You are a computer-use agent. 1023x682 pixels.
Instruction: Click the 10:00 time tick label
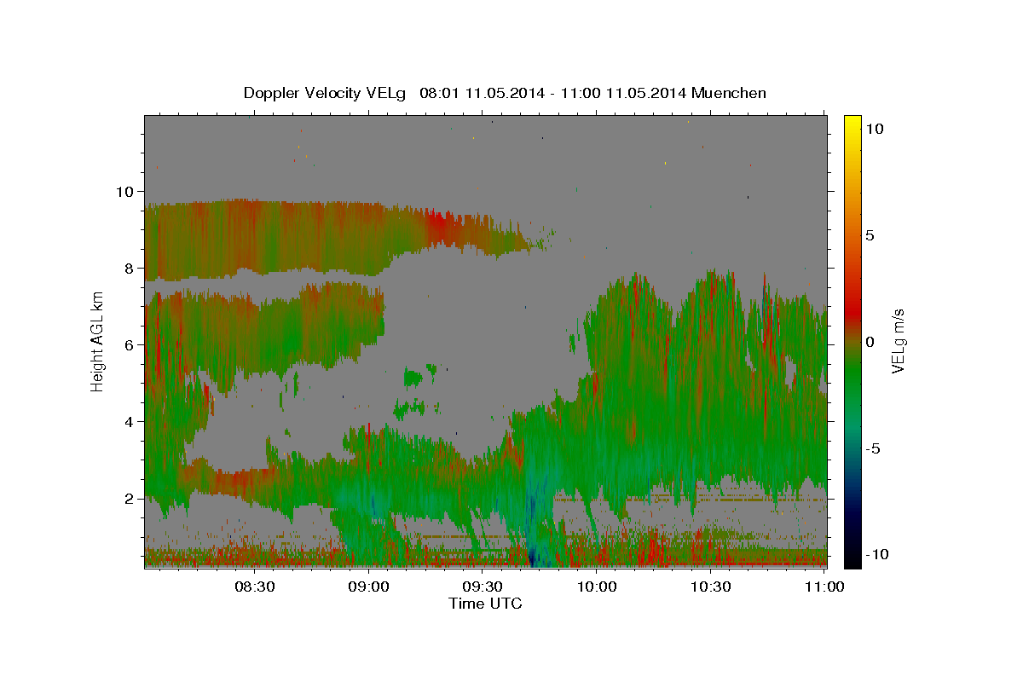point(597,587)
